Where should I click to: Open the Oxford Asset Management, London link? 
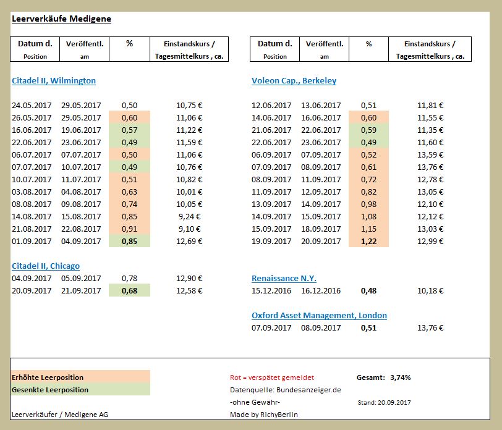[x=320, y=315]
